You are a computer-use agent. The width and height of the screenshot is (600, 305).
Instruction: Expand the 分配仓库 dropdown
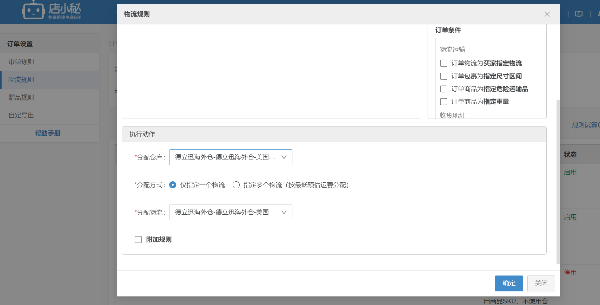[225, 157]
